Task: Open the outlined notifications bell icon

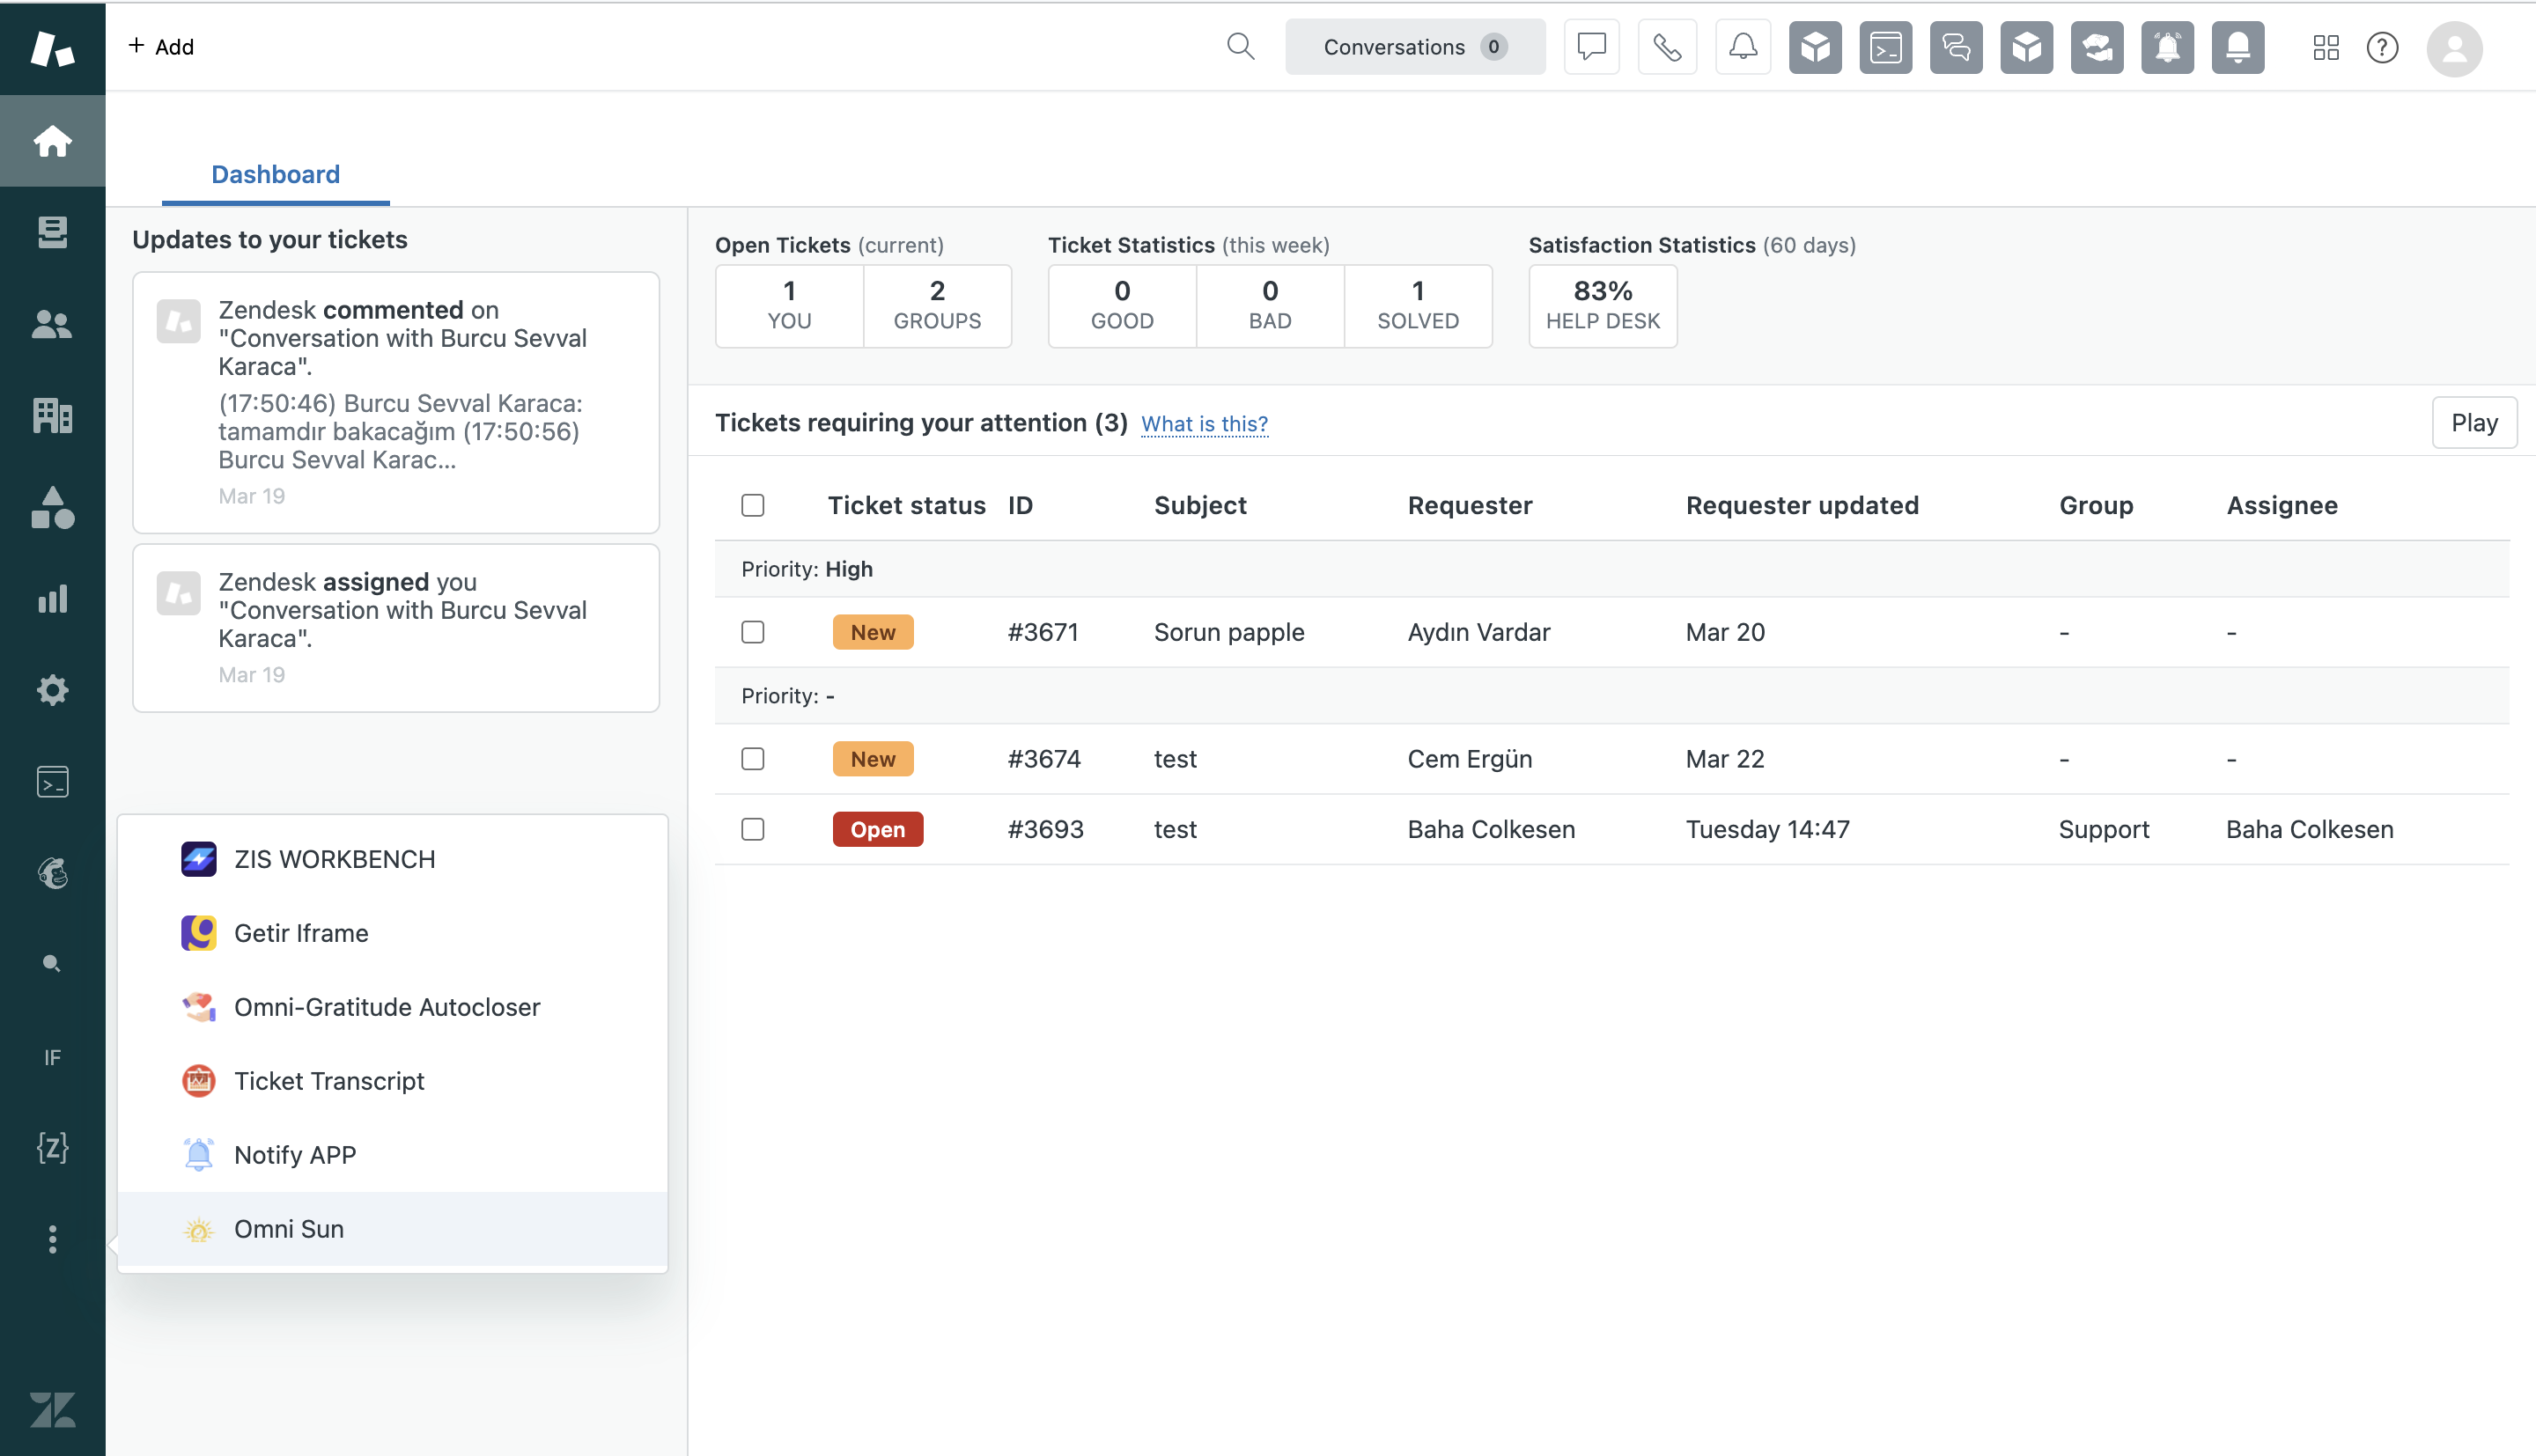Action: [1743, 46]
